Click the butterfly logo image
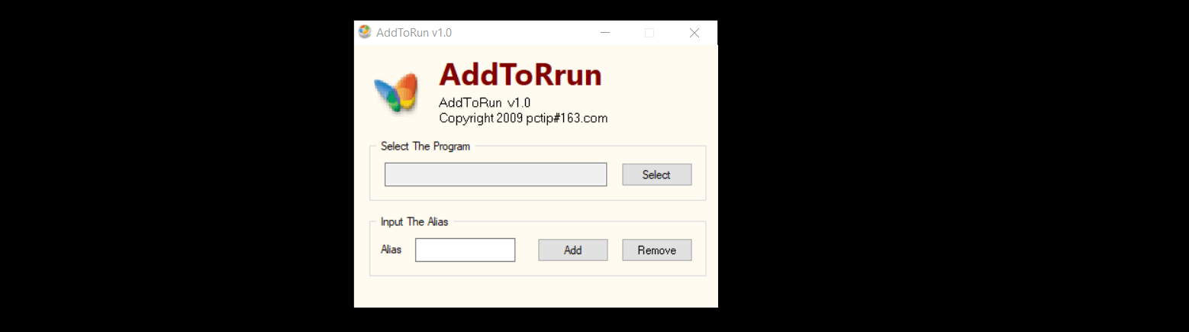Image resolution: width=1189 pixels, height=332 pixels. (396, 92)
